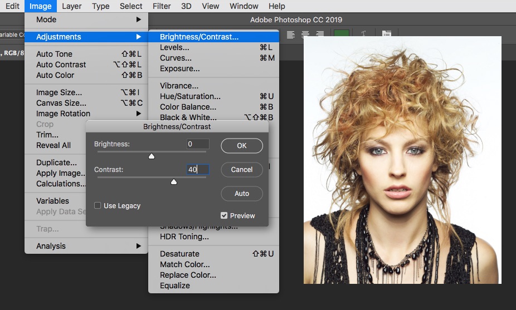
Task: Click the Auto button in dialog
Action: [242, 194]
